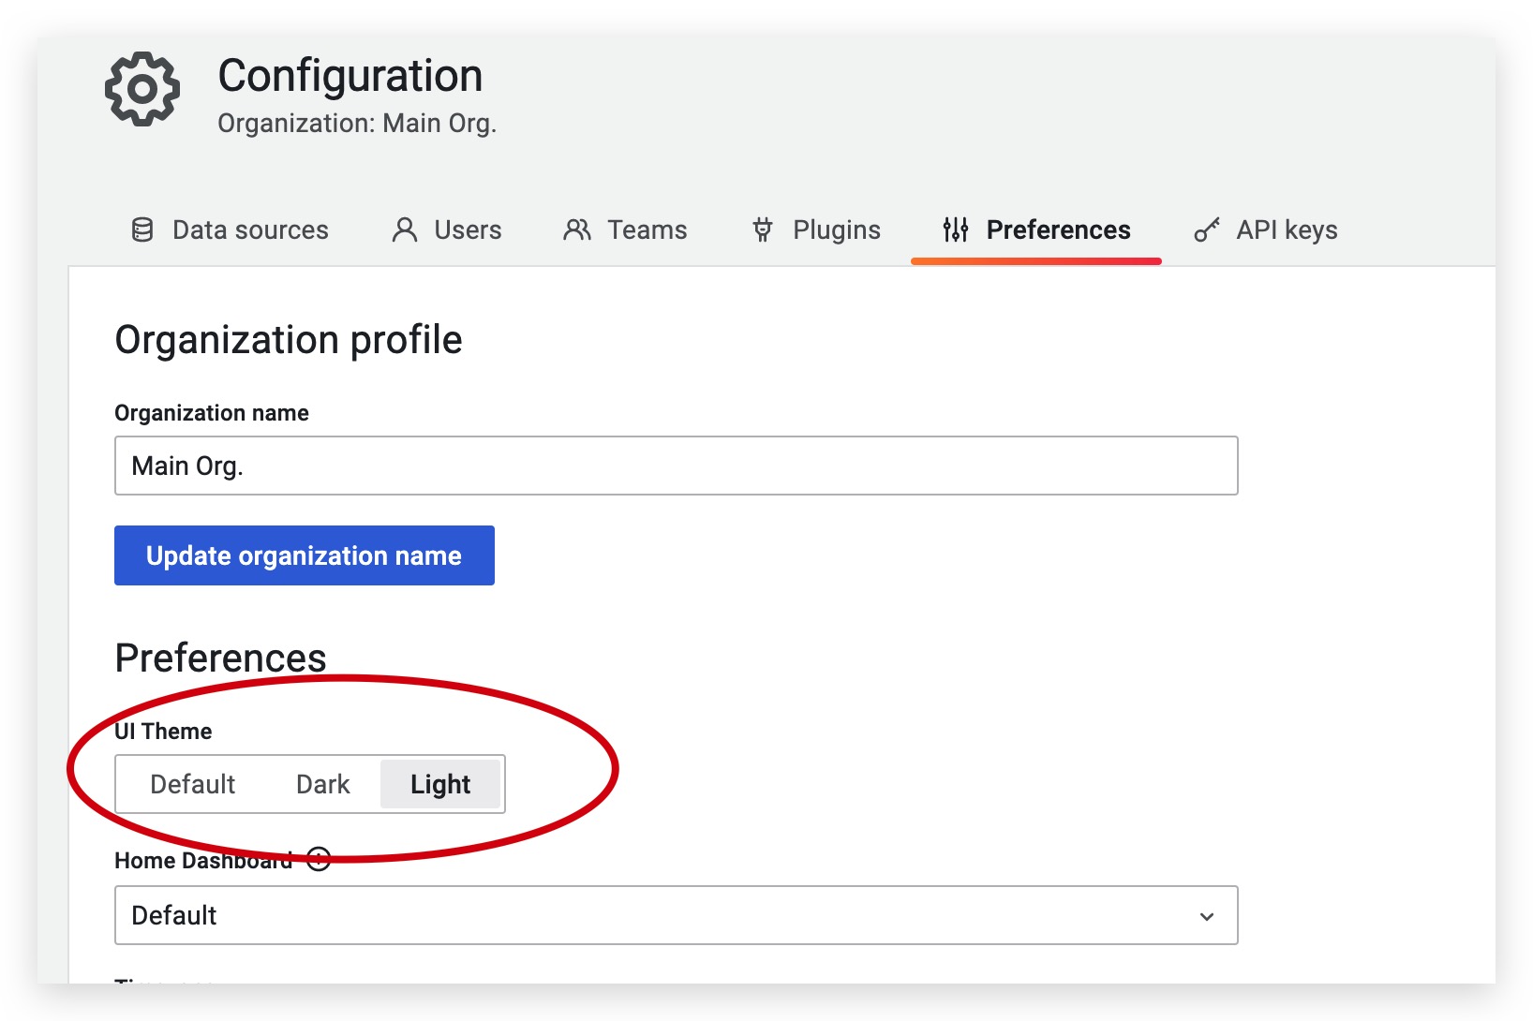Open the Data sources tab
Image resolution: width=1533 pixels, height=1021 pixels.
click(x=250, y=229)
